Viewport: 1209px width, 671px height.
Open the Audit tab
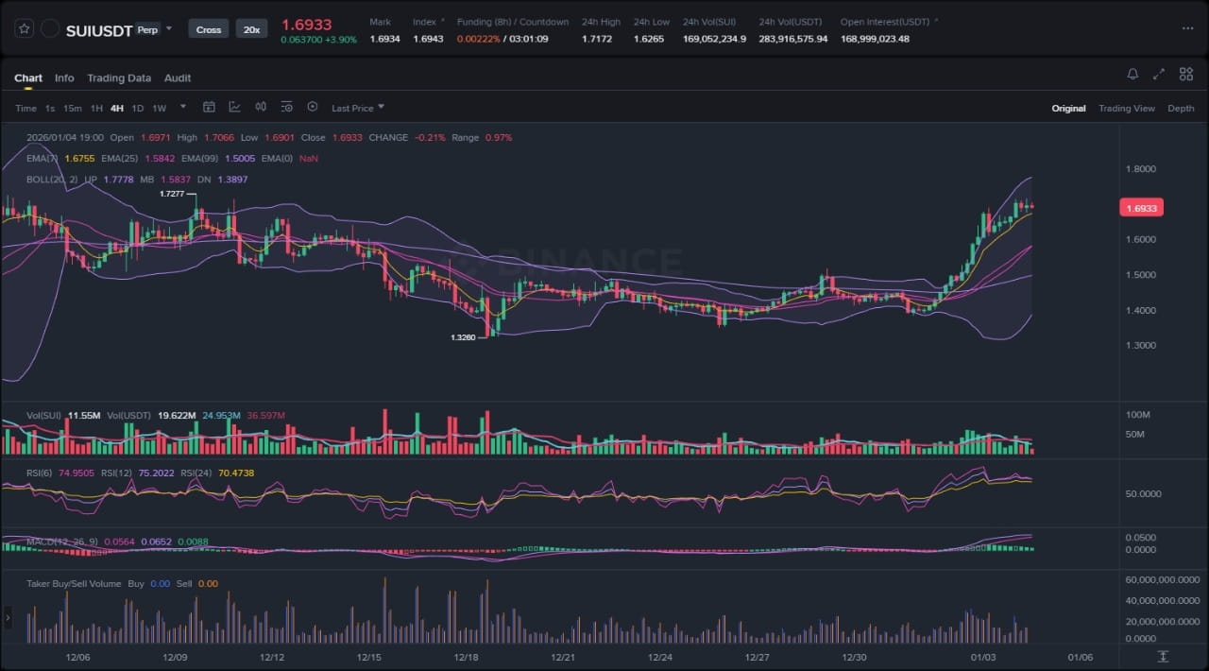178,78
